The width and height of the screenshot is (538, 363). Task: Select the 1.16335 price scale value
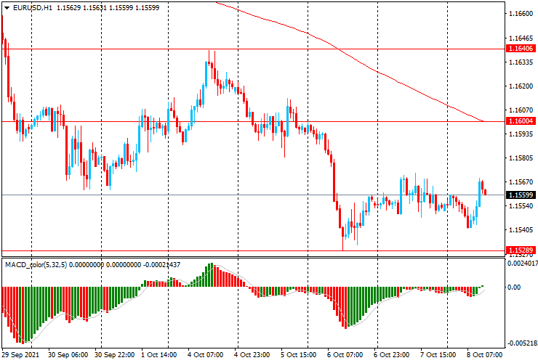click(521, 62)
